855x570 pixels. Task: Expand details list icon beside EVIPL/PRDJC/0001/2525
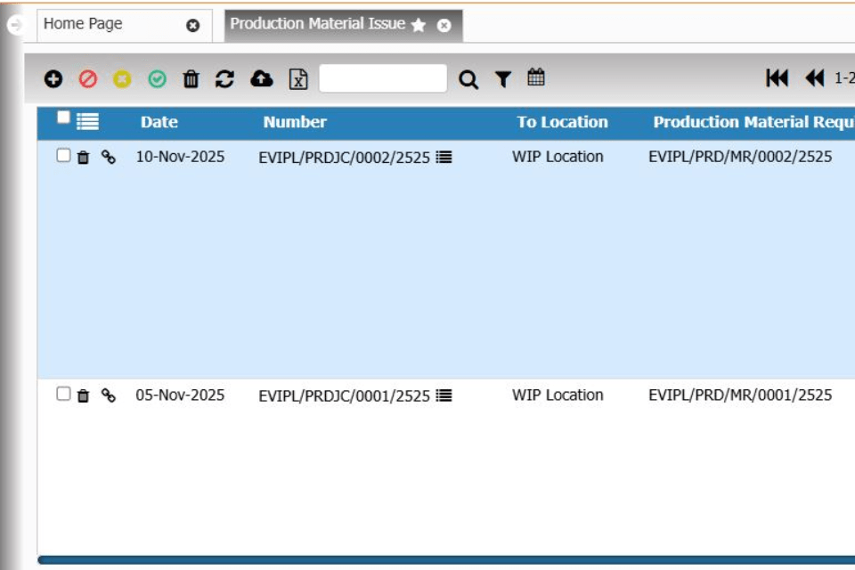[x=444, y=396]
